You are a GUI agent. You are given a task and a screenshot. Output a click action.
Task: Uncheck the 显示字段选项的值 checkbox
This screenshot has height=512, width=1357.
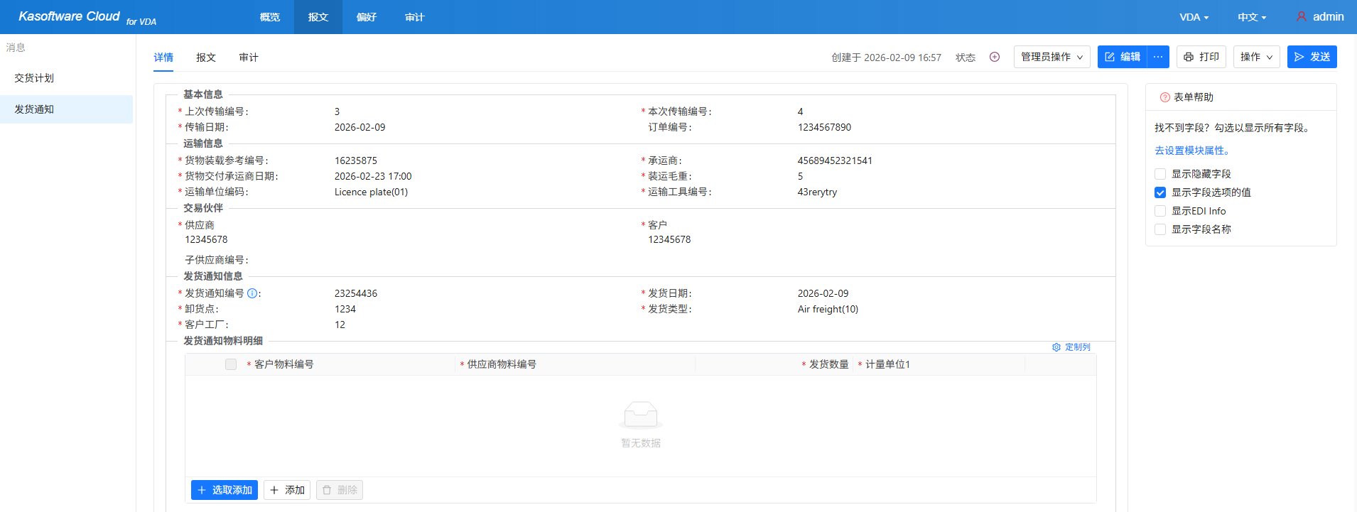coord(1160,192)
